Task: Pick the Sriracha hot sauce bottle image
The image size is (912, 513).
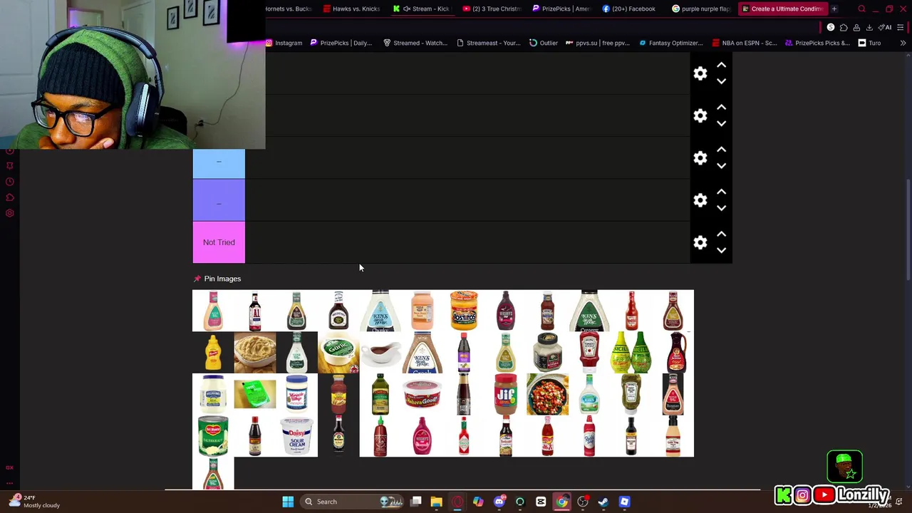Action: point(380,436)
